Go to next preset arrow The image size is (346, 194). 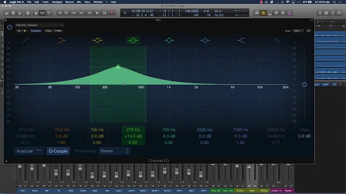click(x=25, y=31)
